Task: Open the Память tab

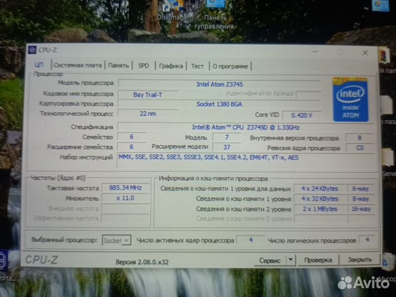Action: click(118, 65)
